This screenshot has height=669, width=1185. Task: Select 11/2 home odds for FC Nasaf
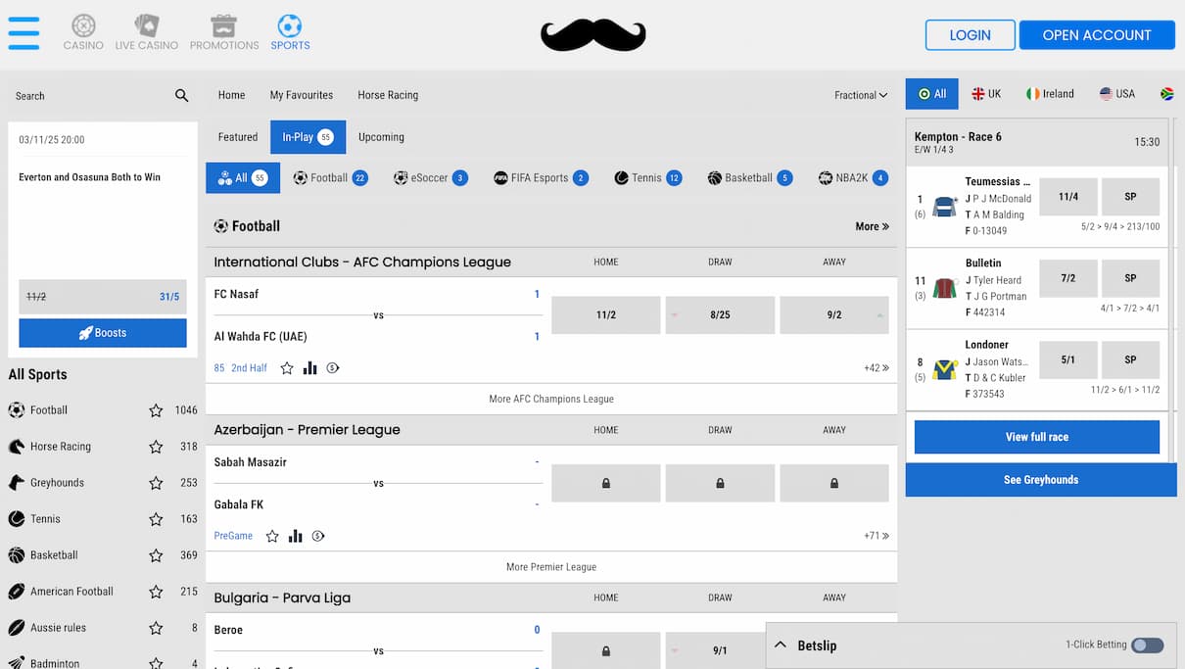[x=605, y=315]
